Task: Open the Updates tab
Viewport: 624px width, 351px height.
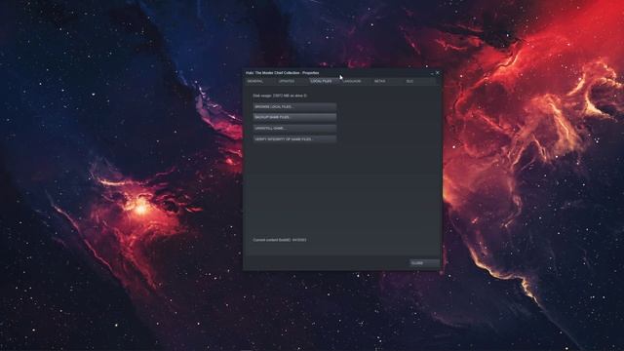Action: coord(292,81)
